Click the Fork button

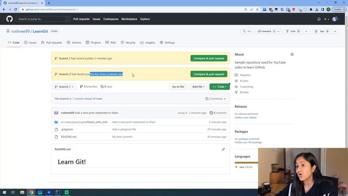click(293, 32)
